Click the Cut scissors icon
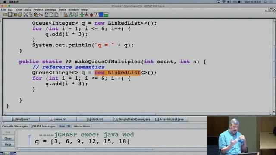Screen dimensions: 276x155 point(26,15)
